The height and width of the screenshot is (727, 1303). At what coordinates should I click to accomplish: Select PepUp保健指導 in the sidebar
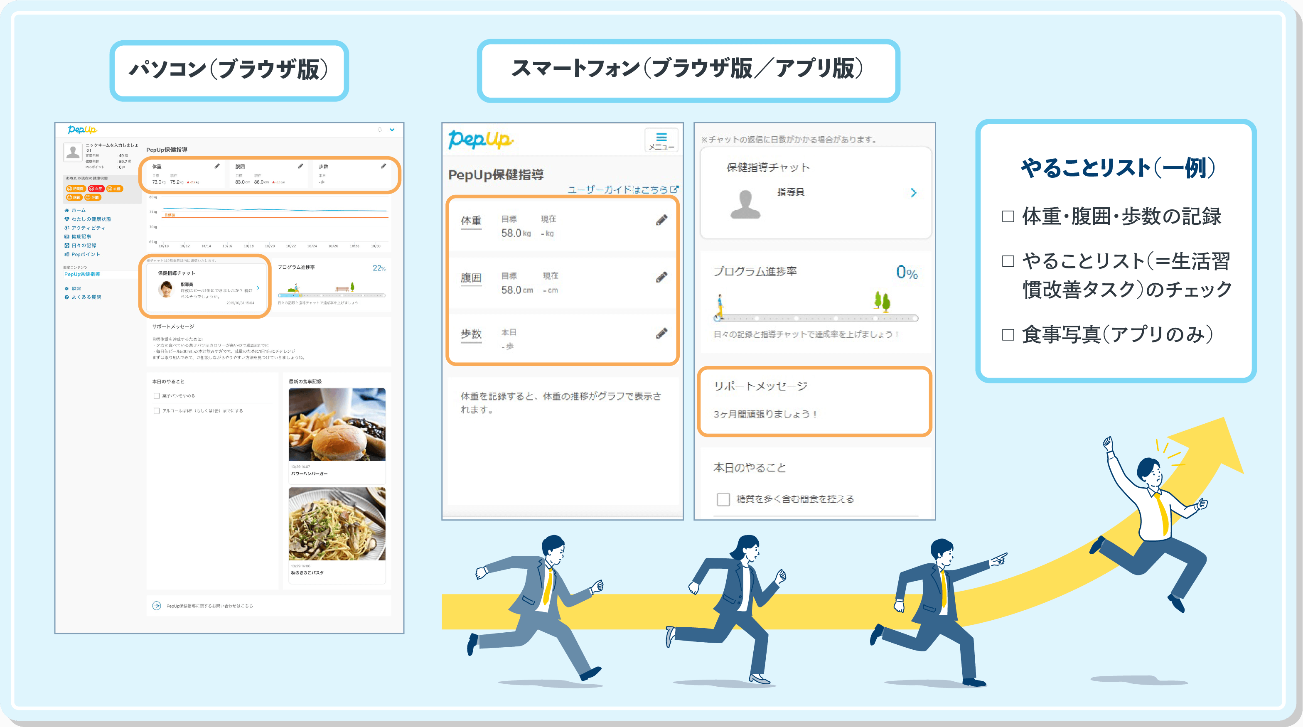(x=82, y=275)
